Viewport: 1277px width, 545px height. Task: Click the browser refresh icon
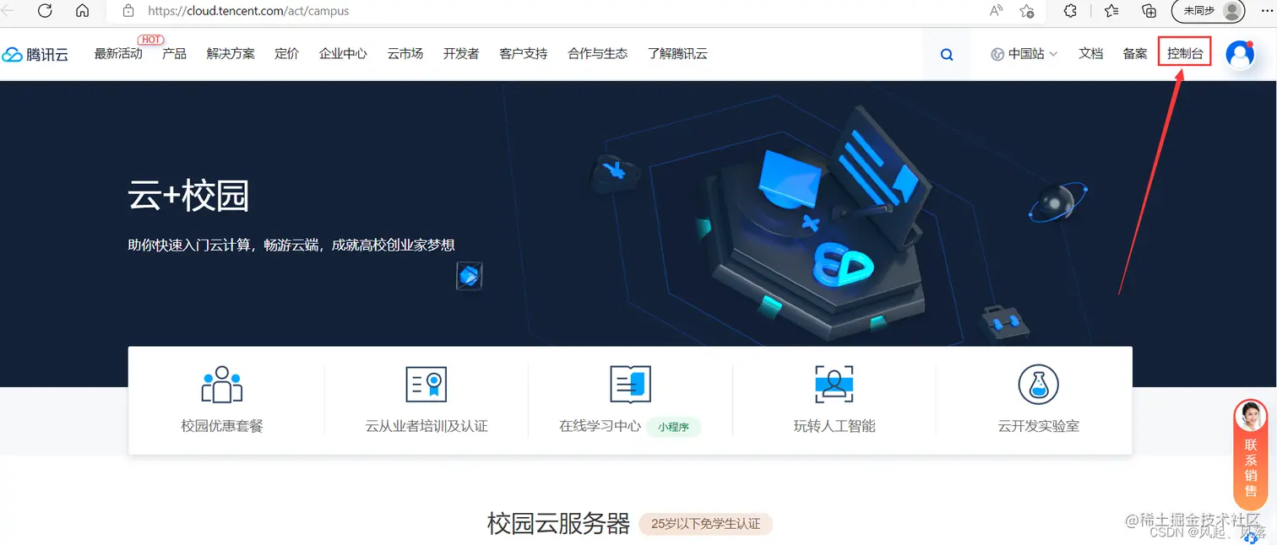45,11
